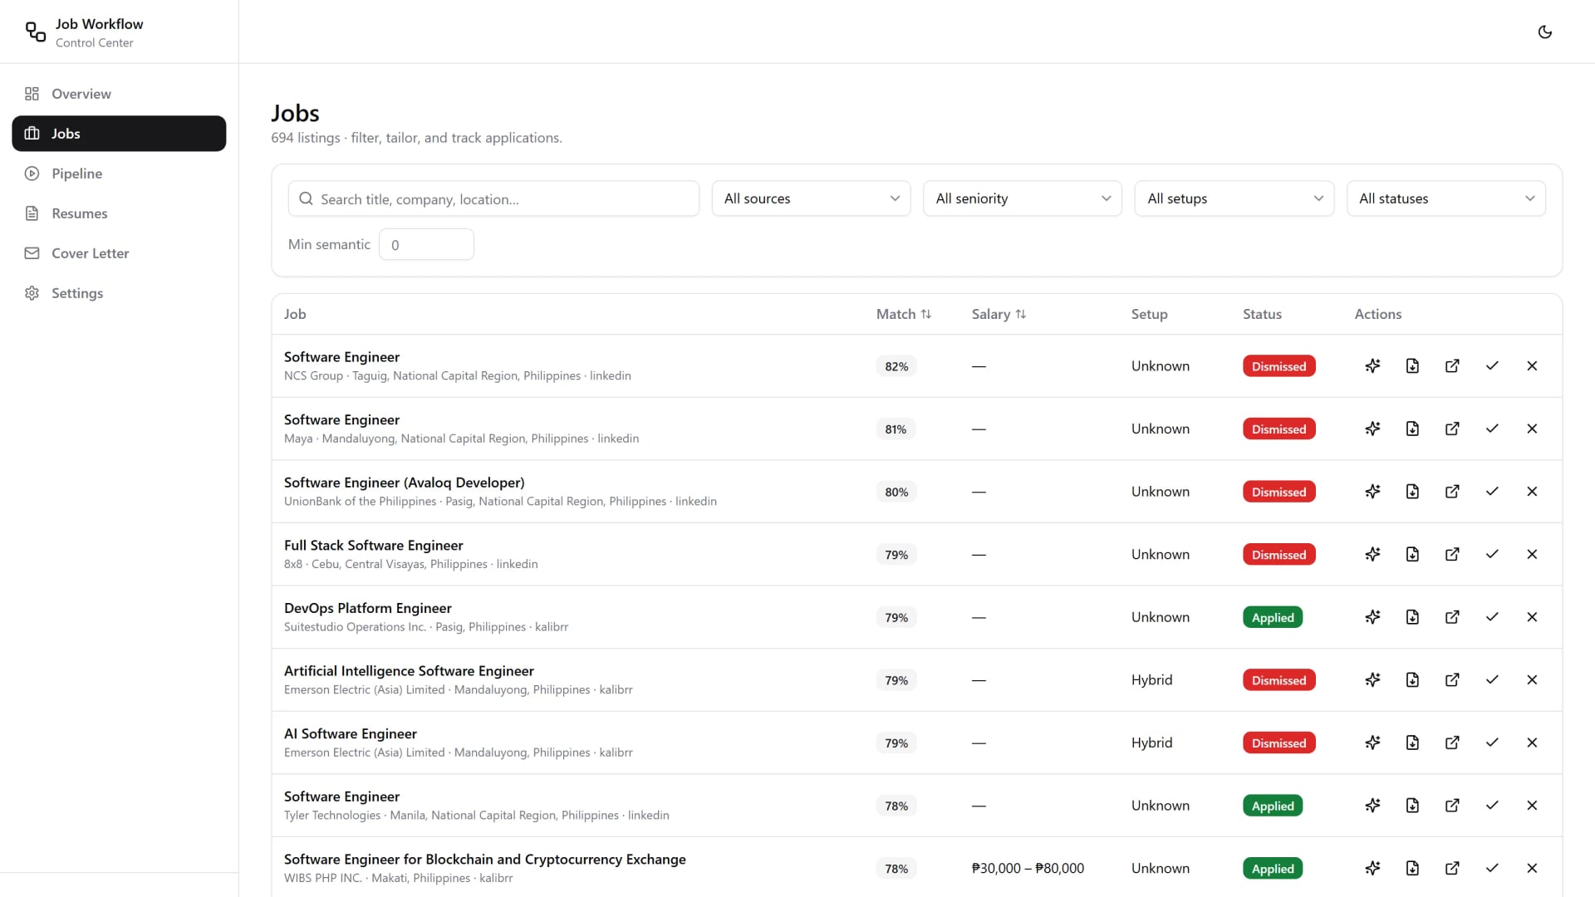Expand the All setups dropdown
This screenshot has height=897, width=1595.
(x=1234, y=199)
